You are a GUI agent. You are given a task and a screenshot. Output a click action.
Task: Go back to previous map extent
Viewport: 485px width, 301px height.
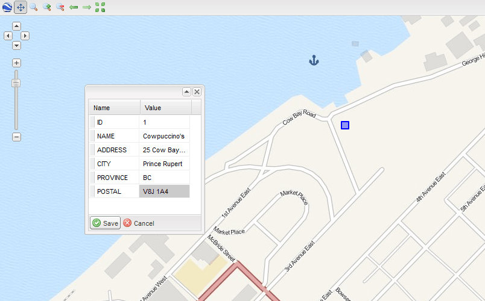coord(74,7)
